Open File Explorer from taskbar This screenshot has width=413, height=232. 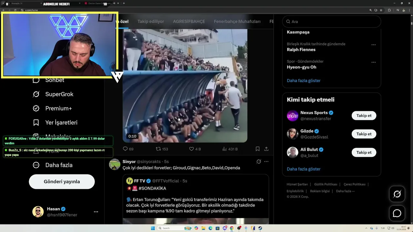203,228
